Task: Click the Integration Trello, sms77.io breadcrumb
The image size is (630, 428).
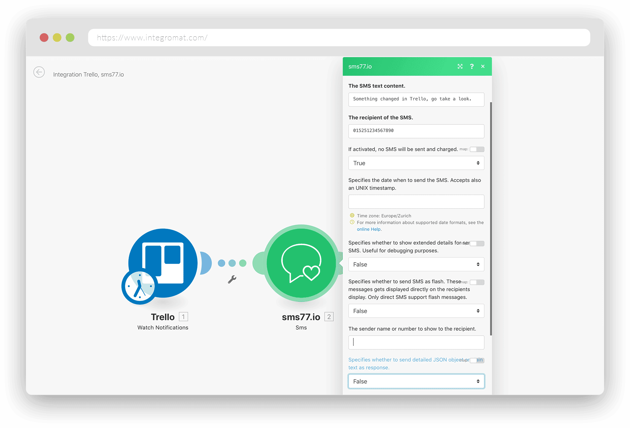Action: pyautogui.click(x=89, y=74)
